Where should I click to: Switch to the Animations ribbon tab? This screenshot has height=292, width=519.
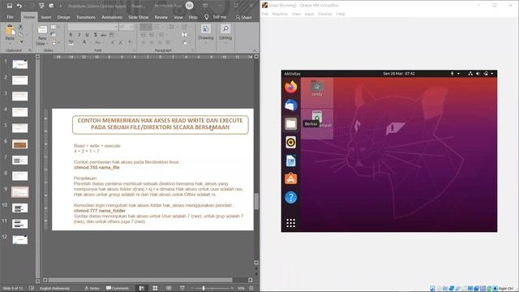point(112,17)
